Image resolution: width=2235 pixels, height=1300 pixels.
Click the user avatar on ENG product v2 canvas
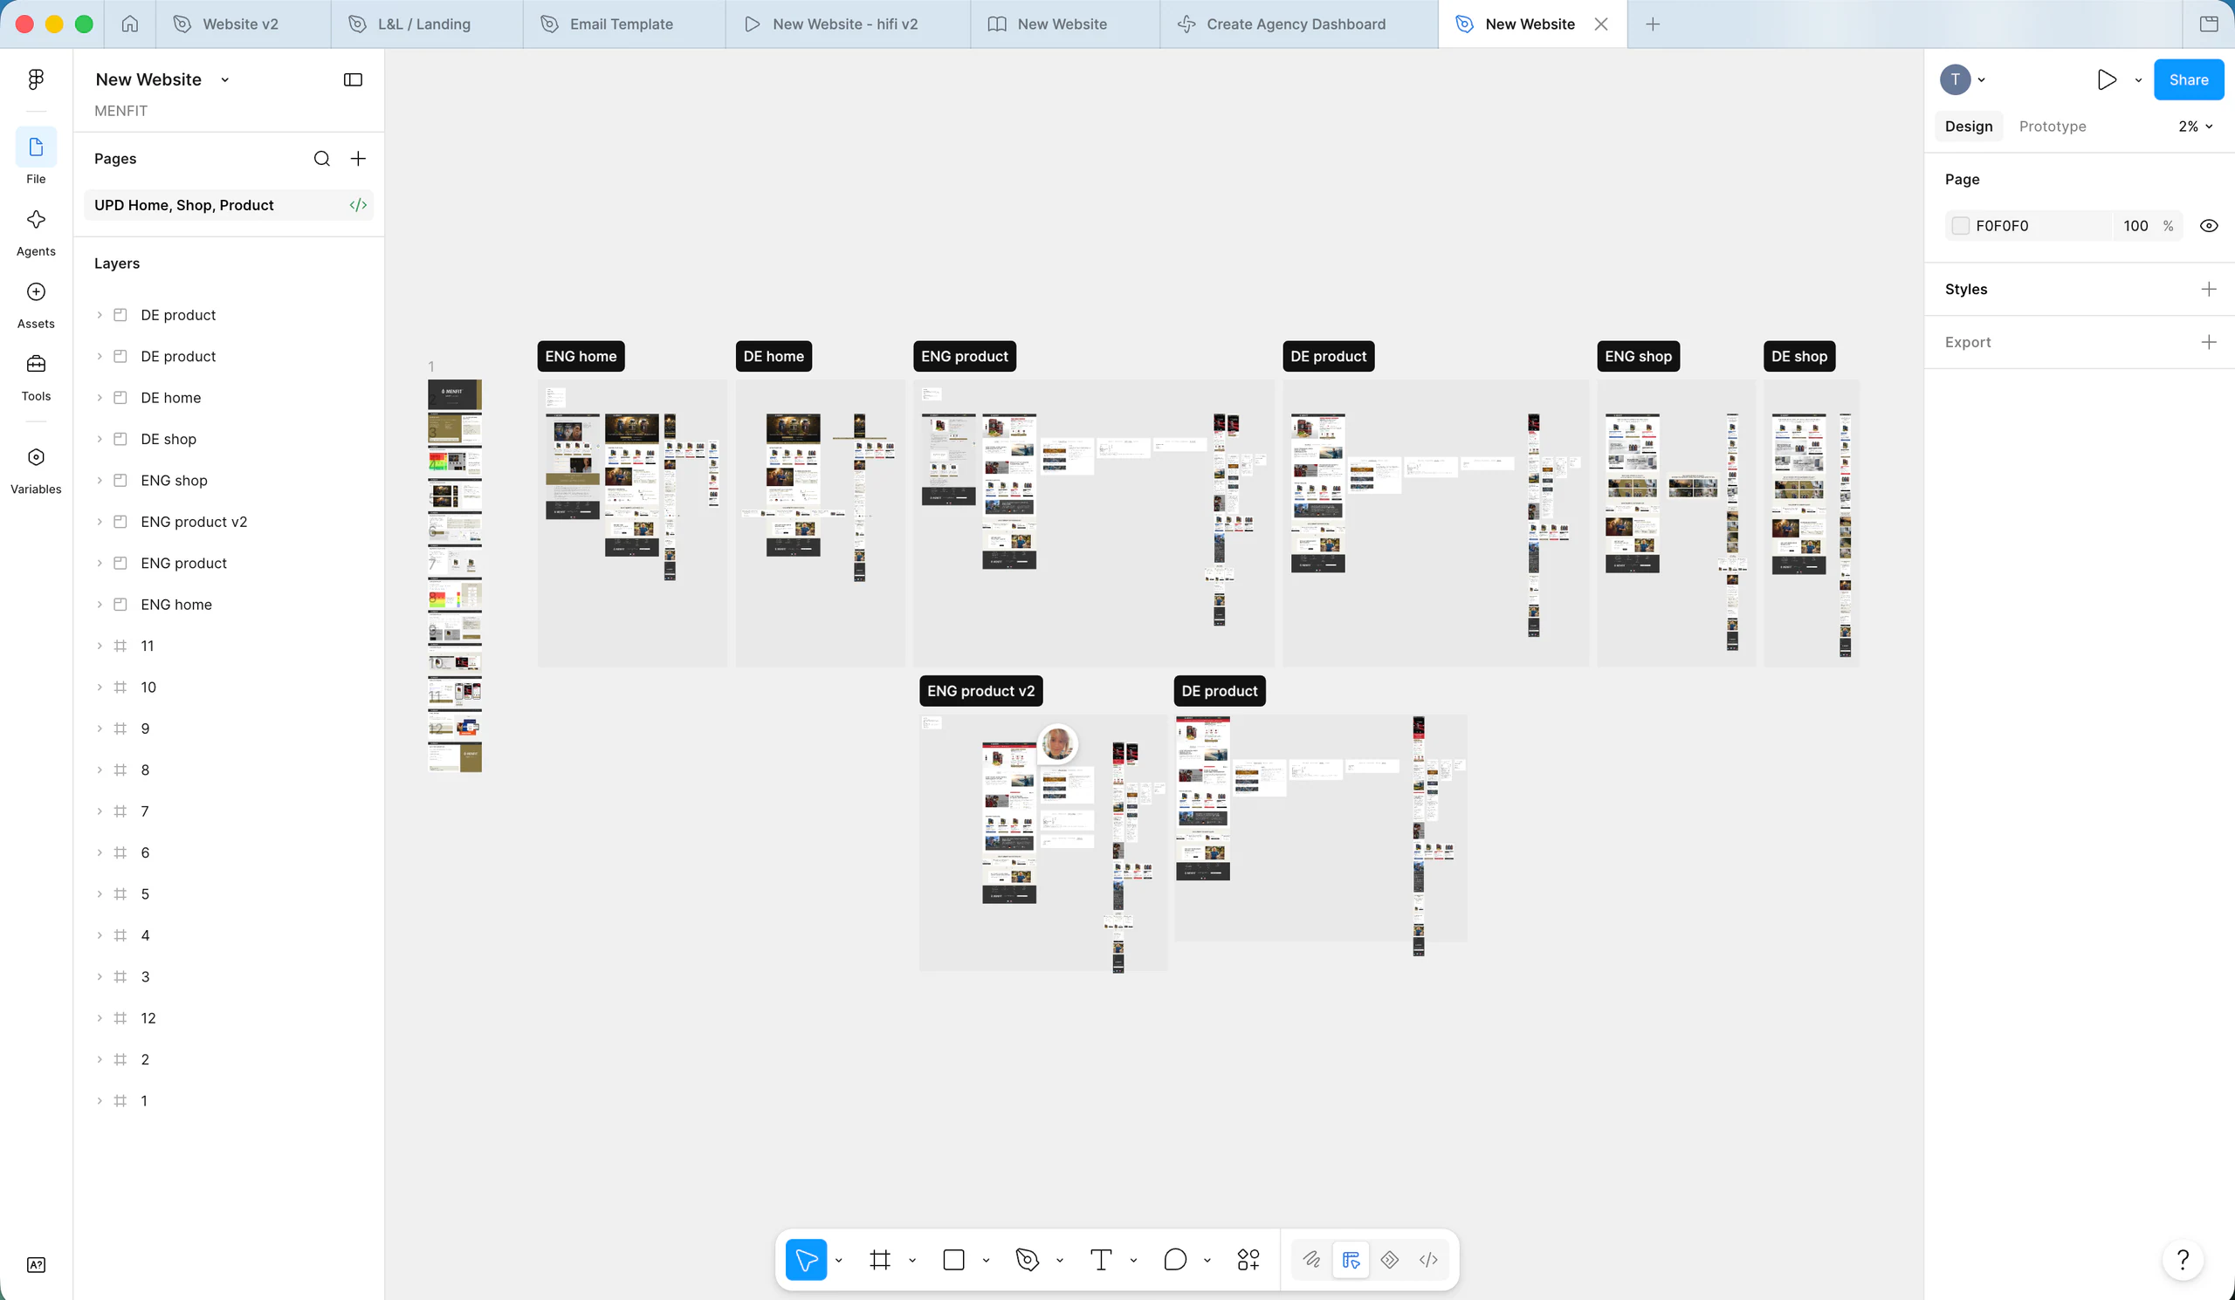1057,743
